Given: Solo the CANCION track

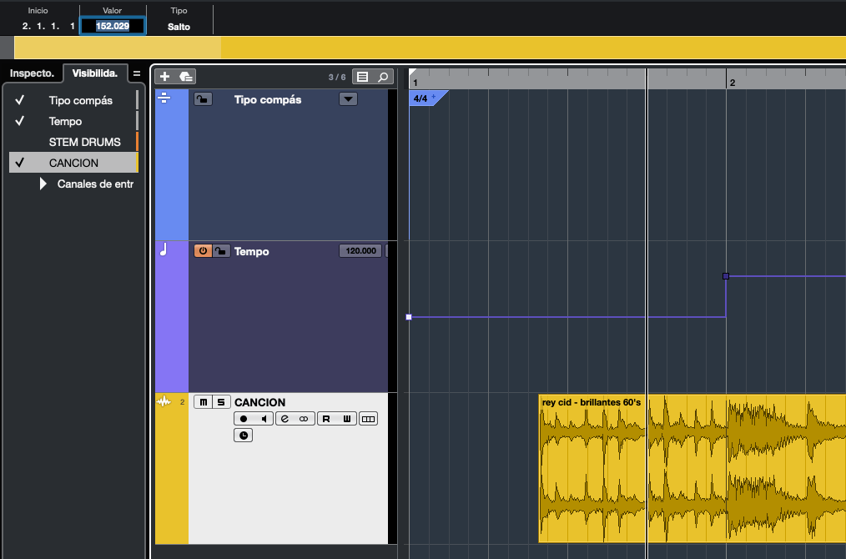Looking at the screenshot, I should pyautogui.click(x=220, y=402).
